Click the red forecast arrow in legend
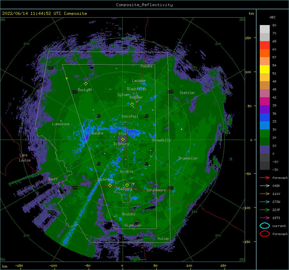Viewport: 289px width, 270px height. click(x=265, y=178)
